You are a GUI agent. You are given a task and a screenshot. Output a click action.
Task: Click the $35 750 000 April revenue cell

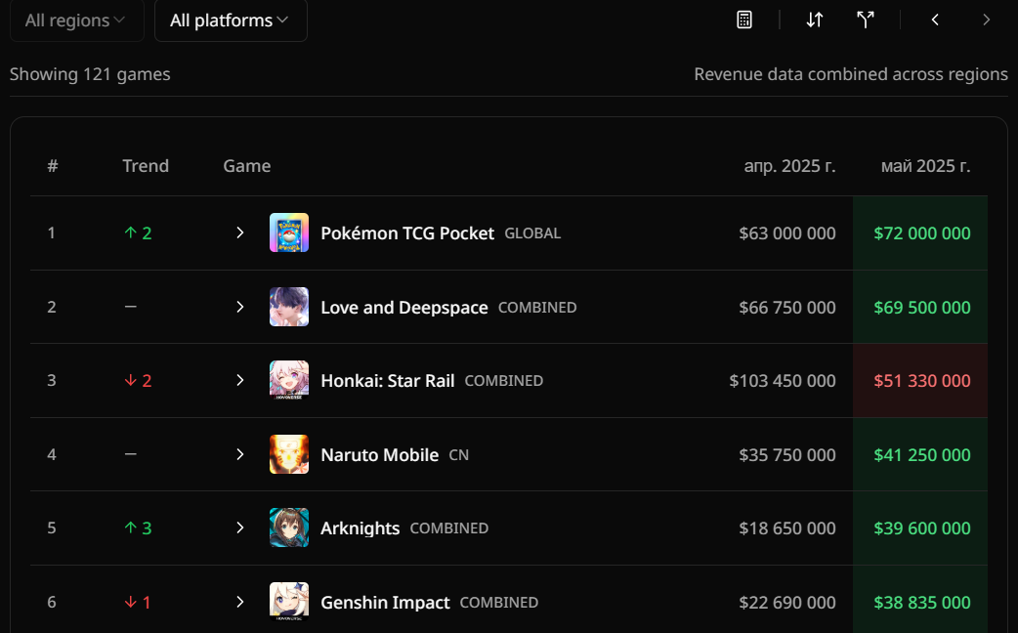[786, 454]
